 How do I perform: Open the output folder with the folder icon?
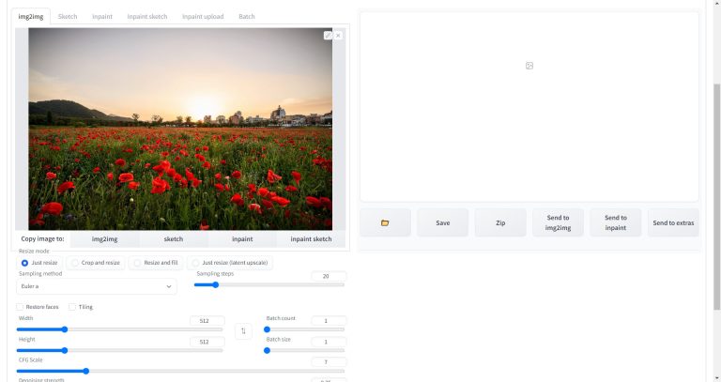point(385,222)
